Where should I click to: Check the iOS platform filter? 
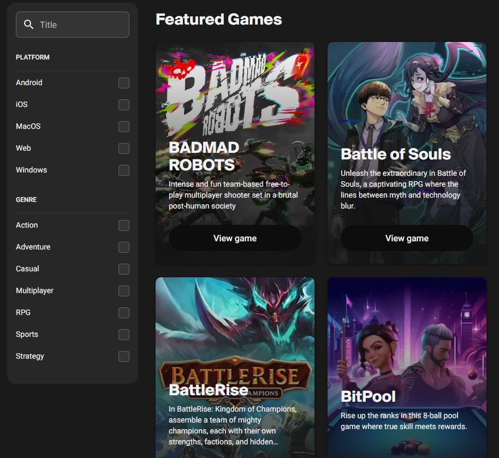[124, 105]
